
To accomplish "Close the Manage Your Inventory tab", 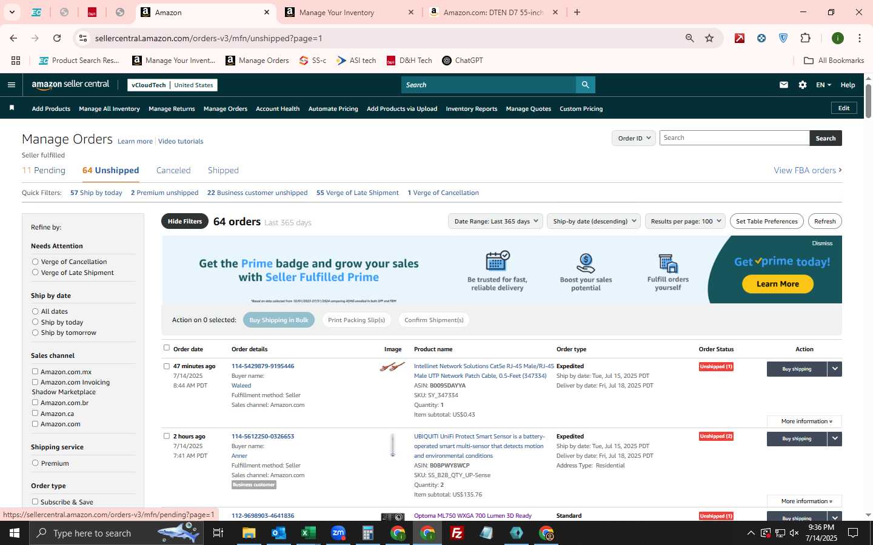I will [x=411, y=12].
